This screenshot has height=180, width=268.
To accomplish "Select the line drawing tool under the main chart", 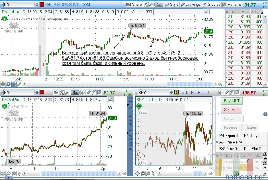I will [x=19, y=84].
